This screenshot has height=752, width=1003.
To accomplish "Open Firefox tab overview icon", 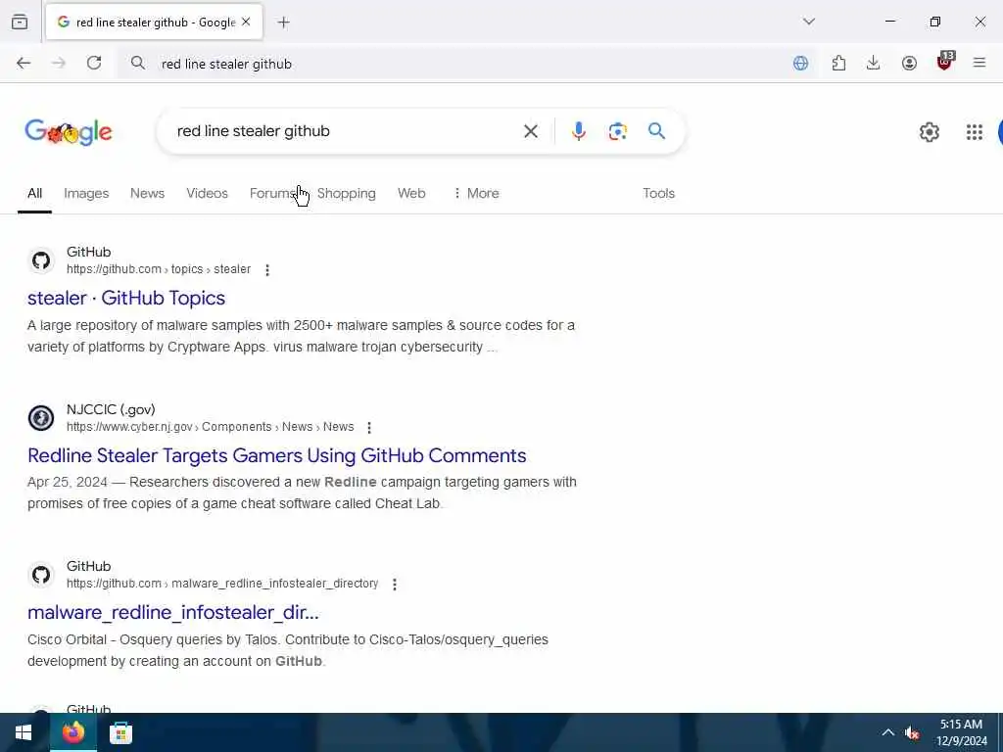I will point(20,22).
